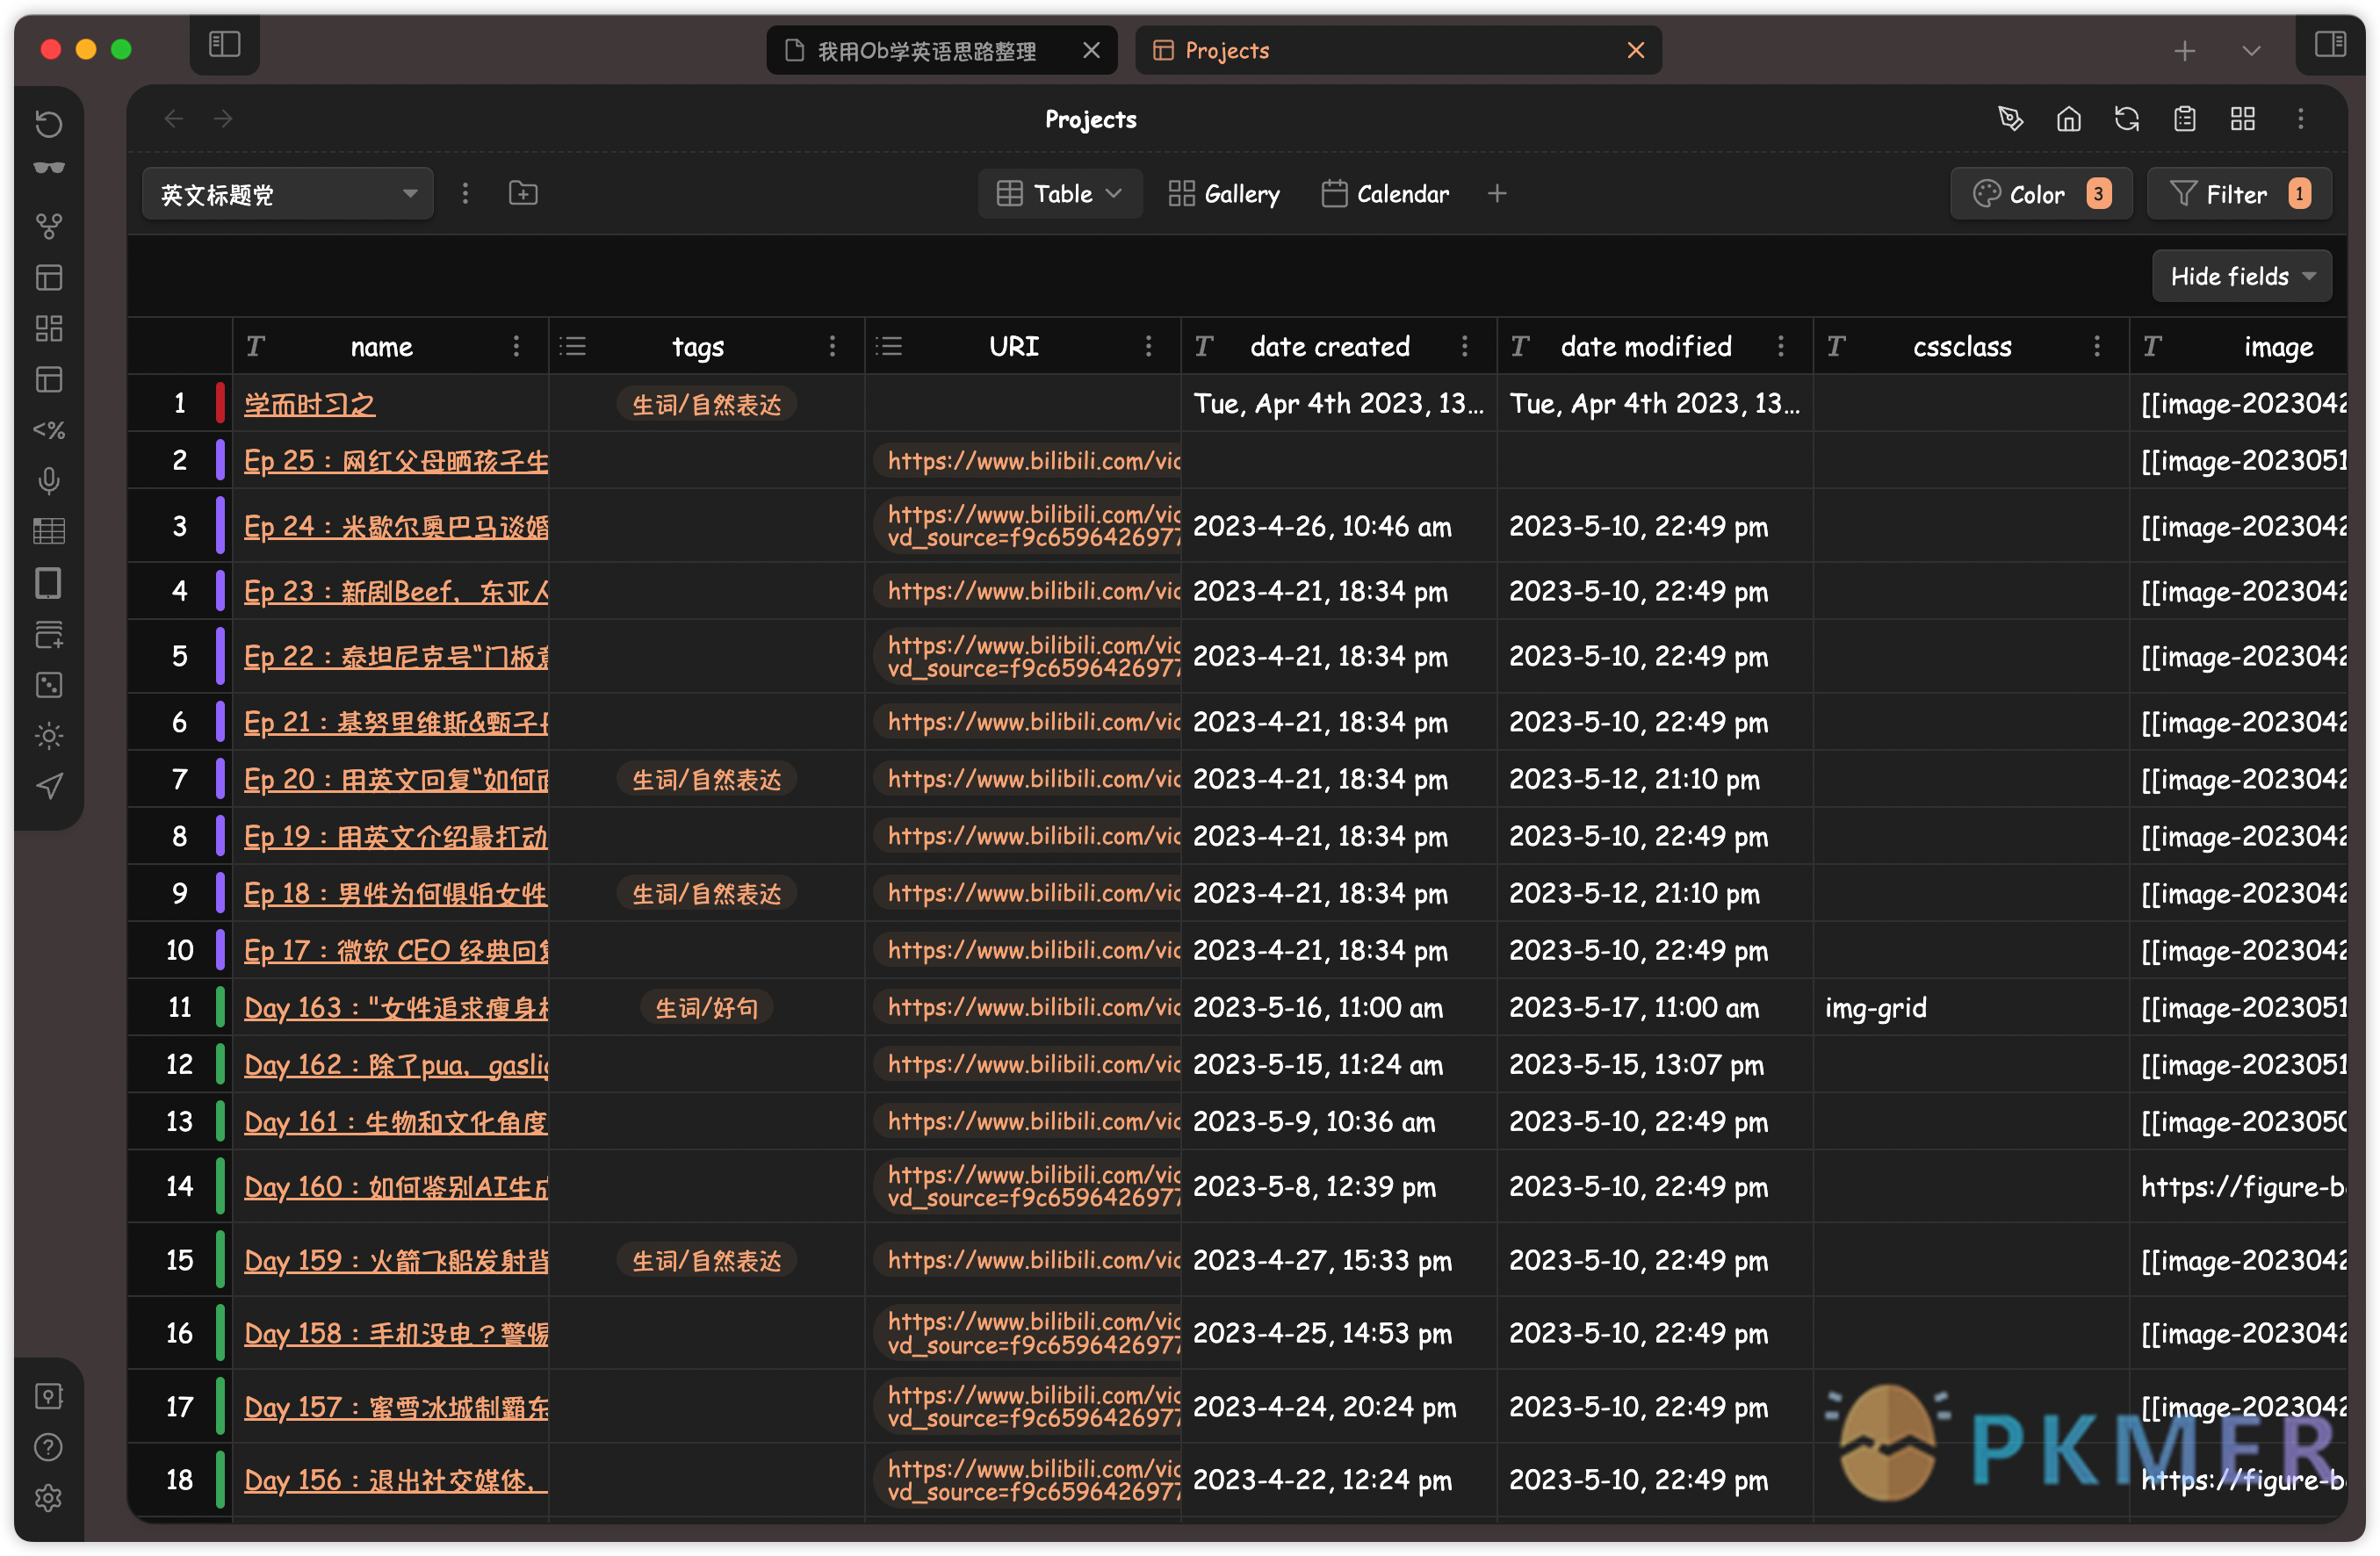The image size is (2380, 1556).
Task: Click the Home navigation icon
Action: [x=2067, y=119]
